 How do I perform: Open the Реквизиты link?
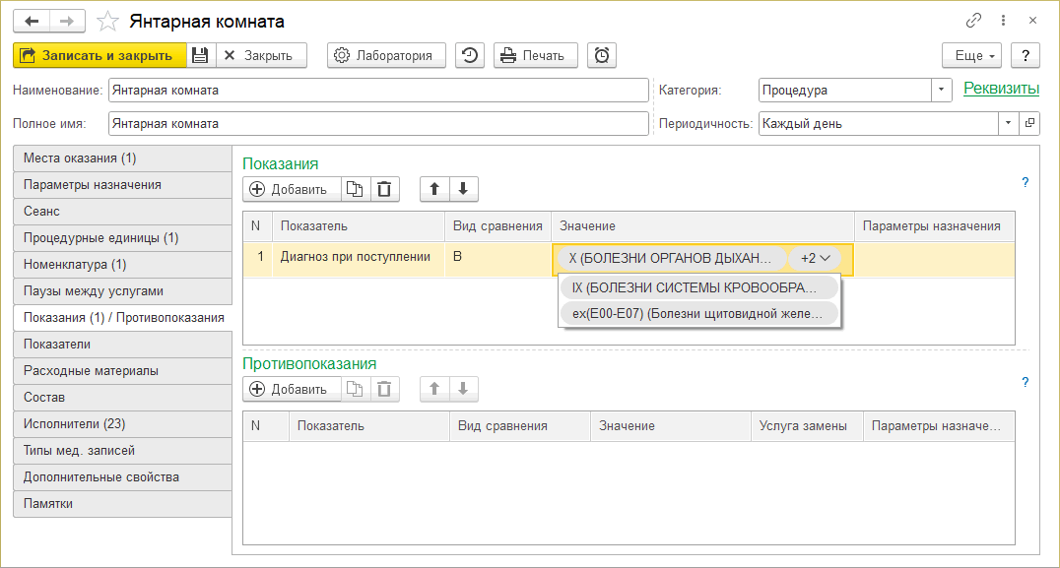pos(1001,89)
